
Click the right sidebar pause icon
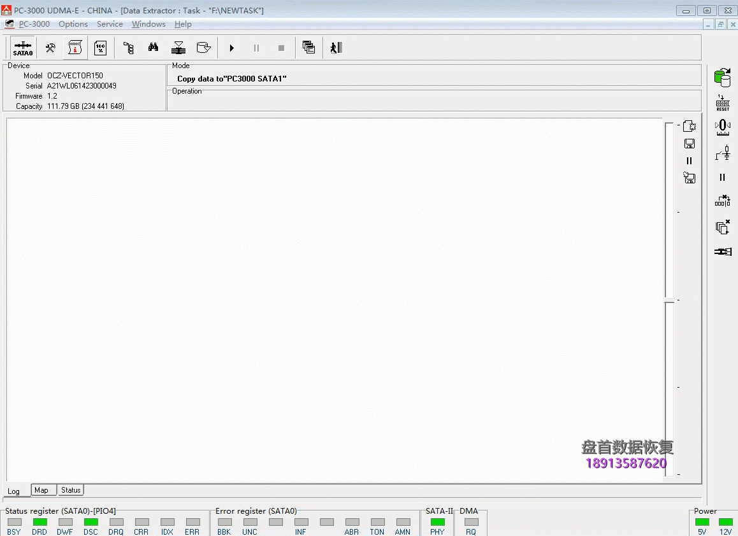click(x=723, y=177)
